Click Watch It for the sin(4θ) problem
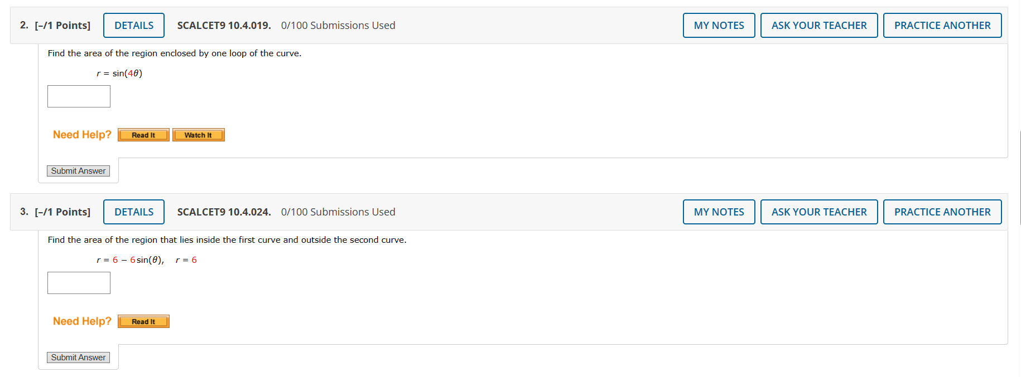The width and height of the screenshot is (1021, 377). (x=198, y=134)
